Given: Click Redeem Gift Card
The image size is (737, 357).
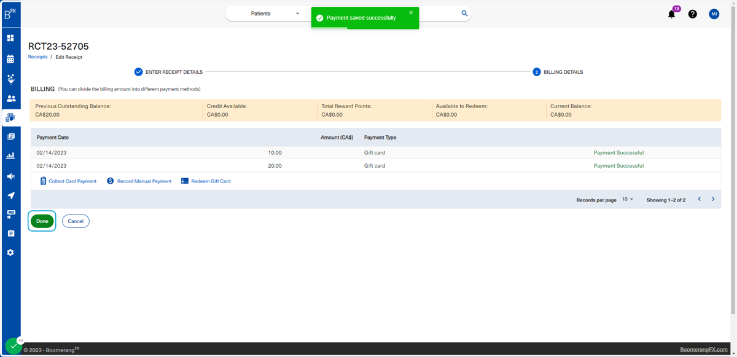Looking at the screenshot, I should coord(206,181).
